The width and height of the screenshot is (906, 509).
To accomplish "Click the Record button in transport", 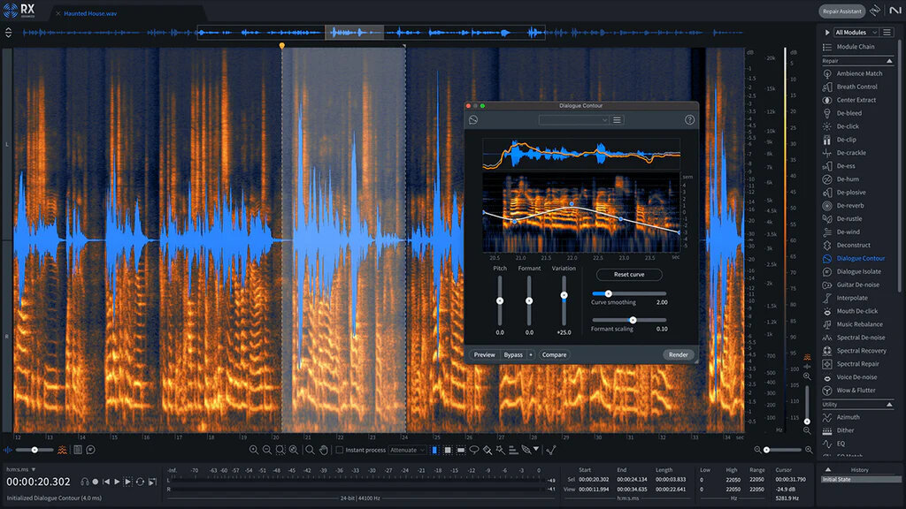I will click(96, 482).
